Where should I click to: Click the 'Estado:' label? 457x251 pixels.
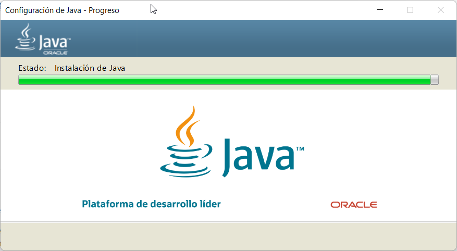[32, 68]
